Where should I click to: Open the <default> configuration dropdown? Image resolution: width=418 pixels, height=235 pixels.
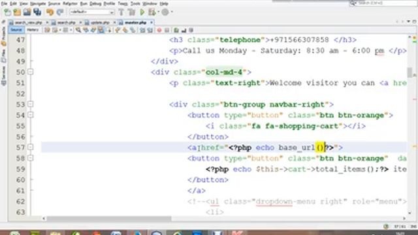click(x=92, y=12)
